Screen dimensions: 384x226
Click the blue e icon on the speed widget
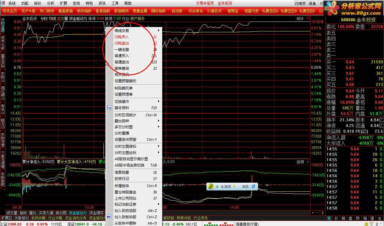pos(253,186)
